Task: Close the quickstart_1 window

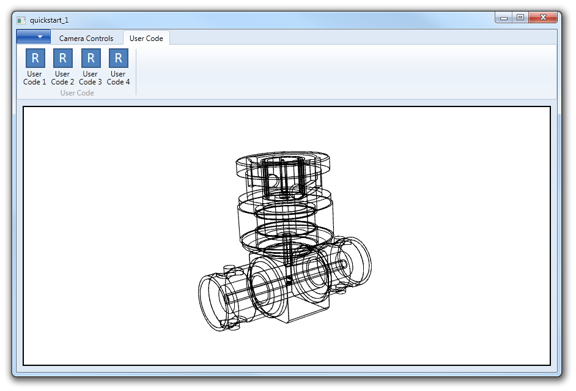Action: [542, 18]
